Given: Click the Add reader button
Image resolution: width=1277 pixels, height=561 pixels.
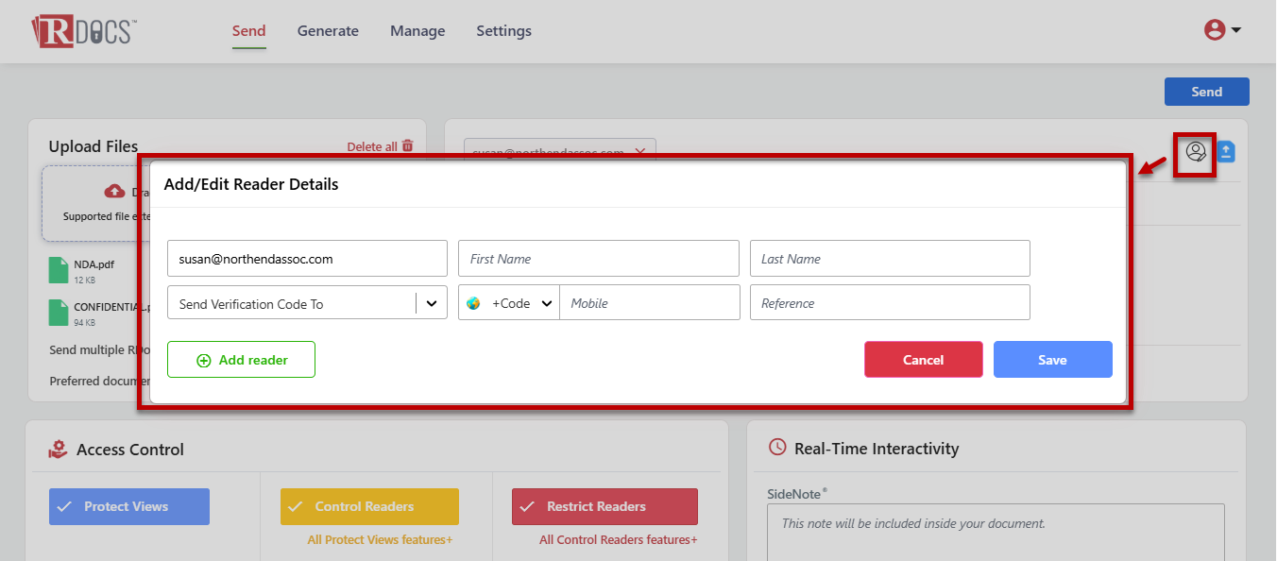Looking at the screenshot, I should click(x=241, y=360).
